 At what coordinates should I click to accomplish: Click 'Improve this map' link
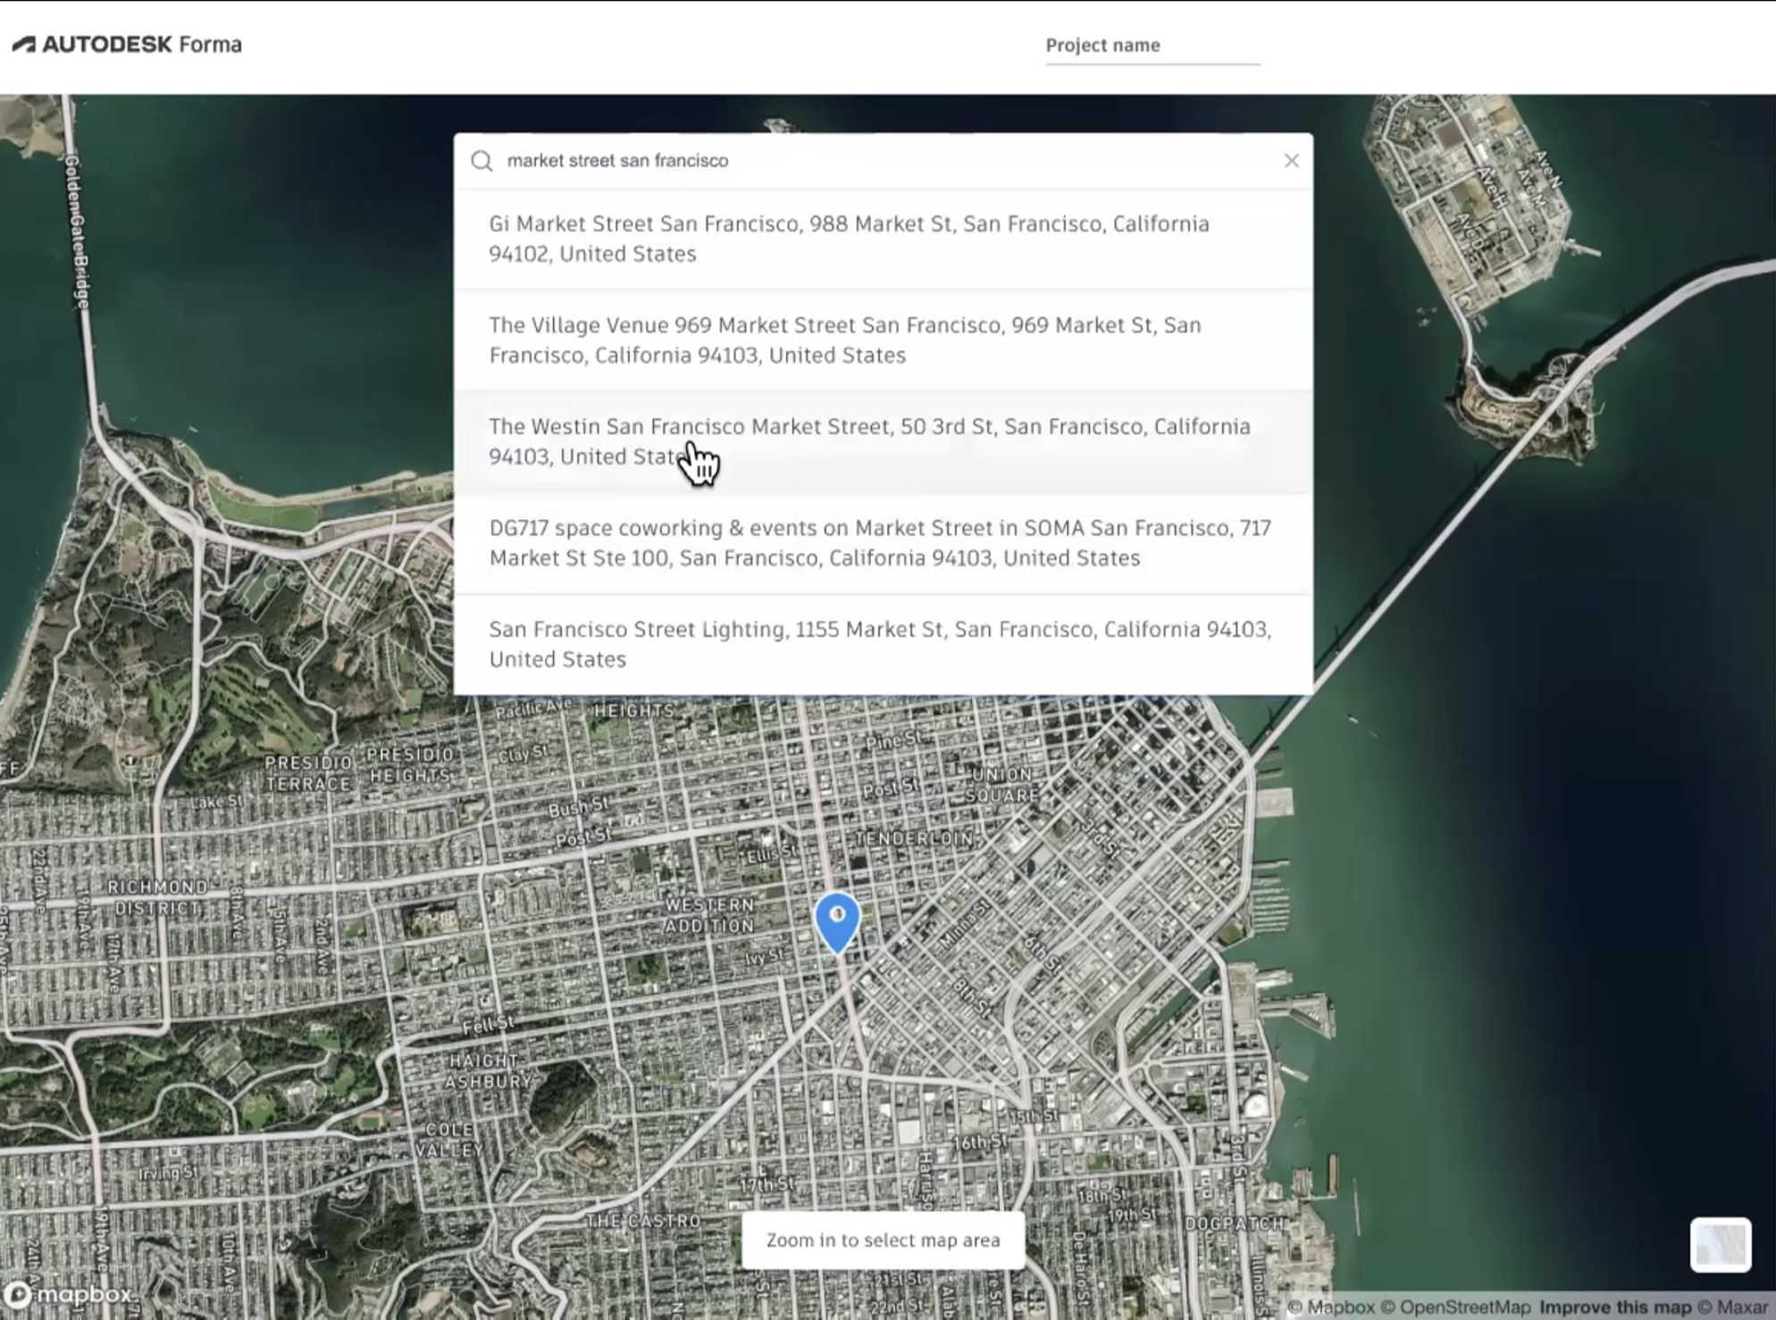click(1615, 1307)
